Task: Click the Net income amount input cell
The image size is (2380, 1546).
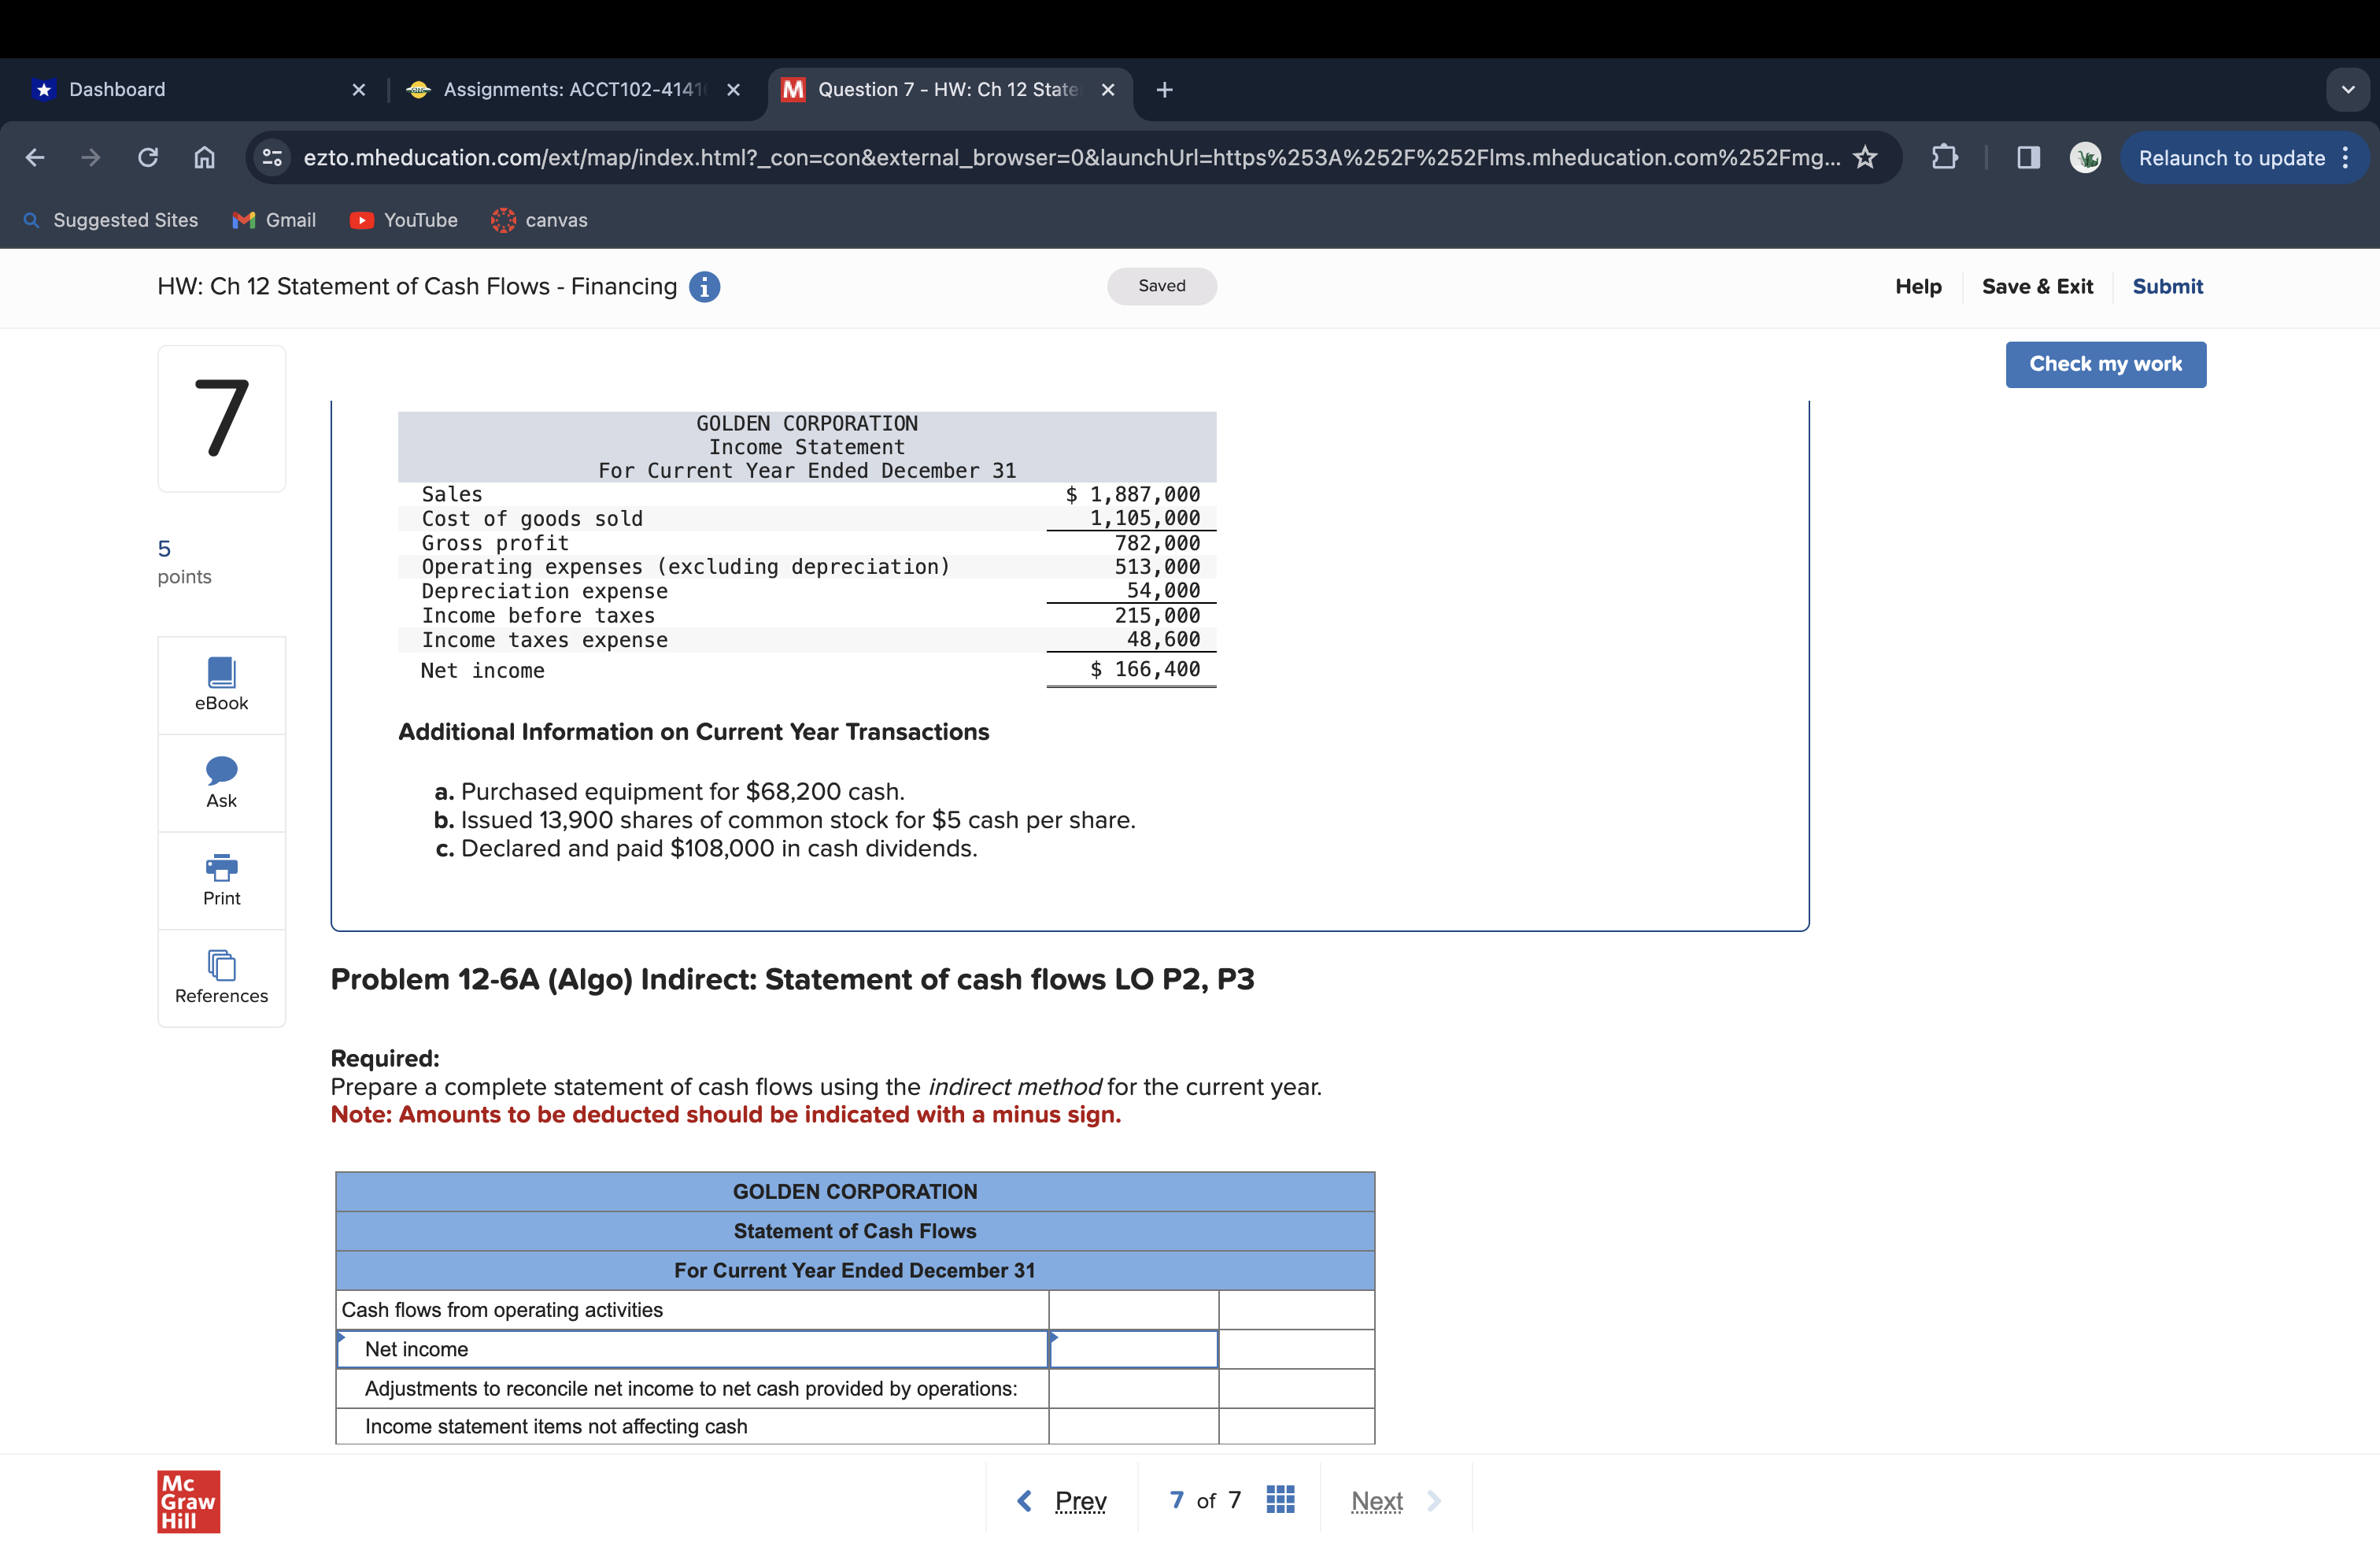Action: coord(1133,1349)
